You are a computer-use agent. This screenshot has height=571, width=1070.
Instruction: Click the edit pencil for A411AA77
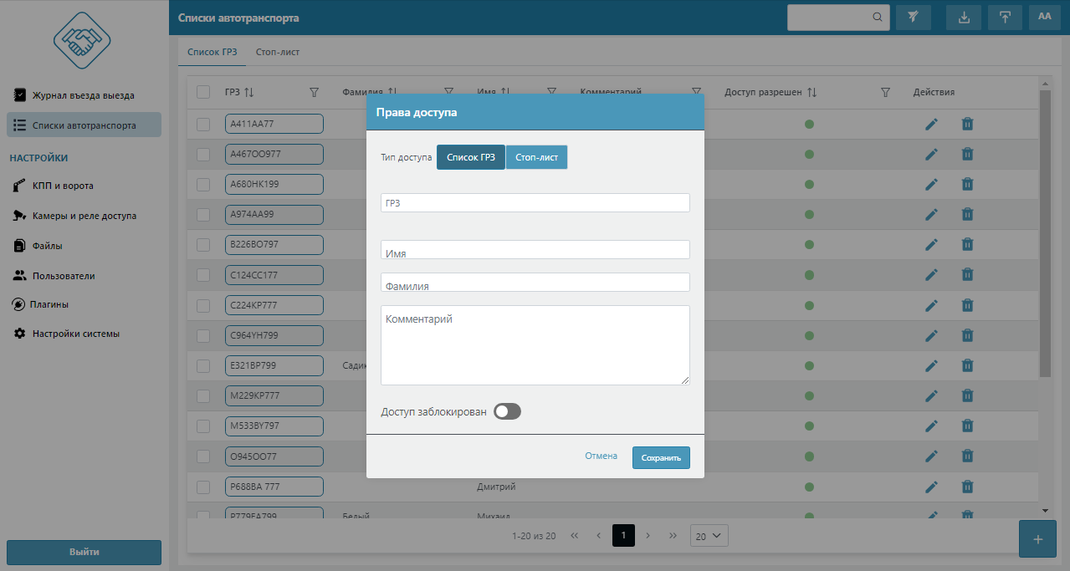coord(931,125)
